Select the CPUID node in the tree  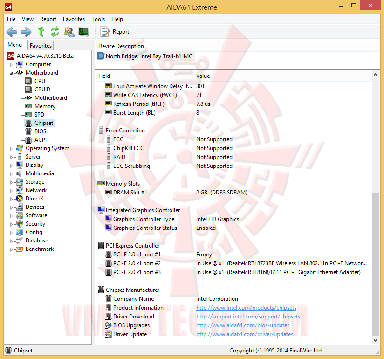[x=42, y=90]
